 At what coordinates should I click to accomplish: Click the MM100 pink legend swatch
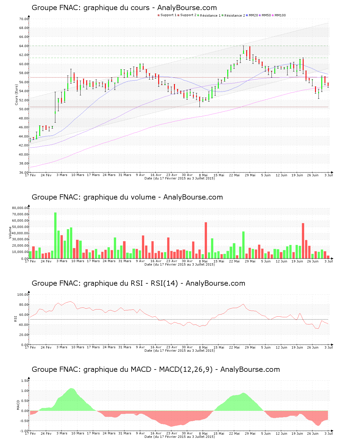273,15
